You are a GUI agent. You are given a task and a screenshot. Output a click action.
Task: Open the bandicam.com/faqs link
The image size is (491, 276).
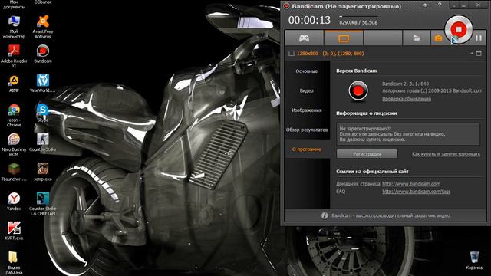(x=416, y=192)
